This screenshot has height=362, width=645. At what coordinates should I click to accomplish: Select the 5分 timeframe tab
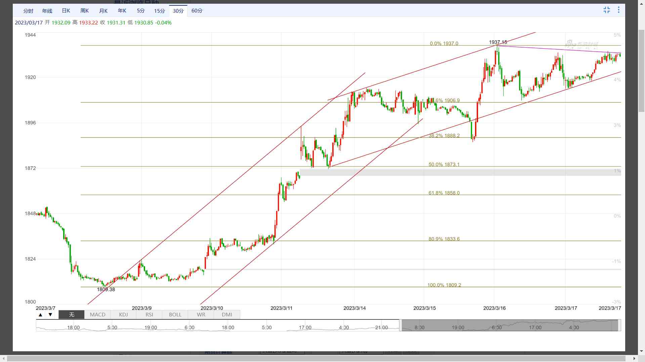[140, 11]
